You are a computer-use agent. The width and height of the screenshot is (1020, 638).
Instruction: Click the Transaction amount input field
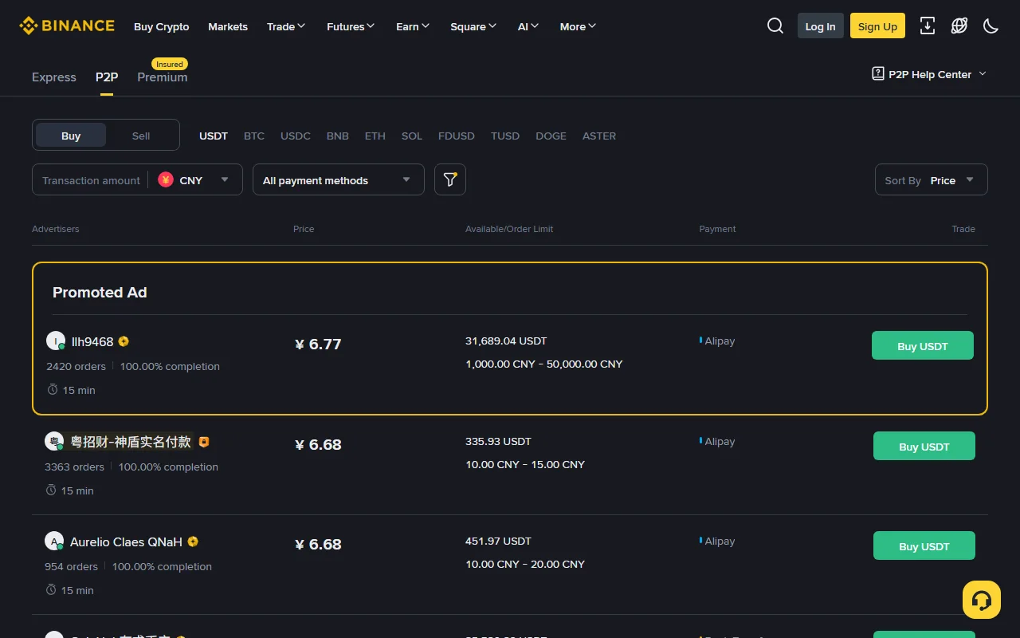coord(91,180)
